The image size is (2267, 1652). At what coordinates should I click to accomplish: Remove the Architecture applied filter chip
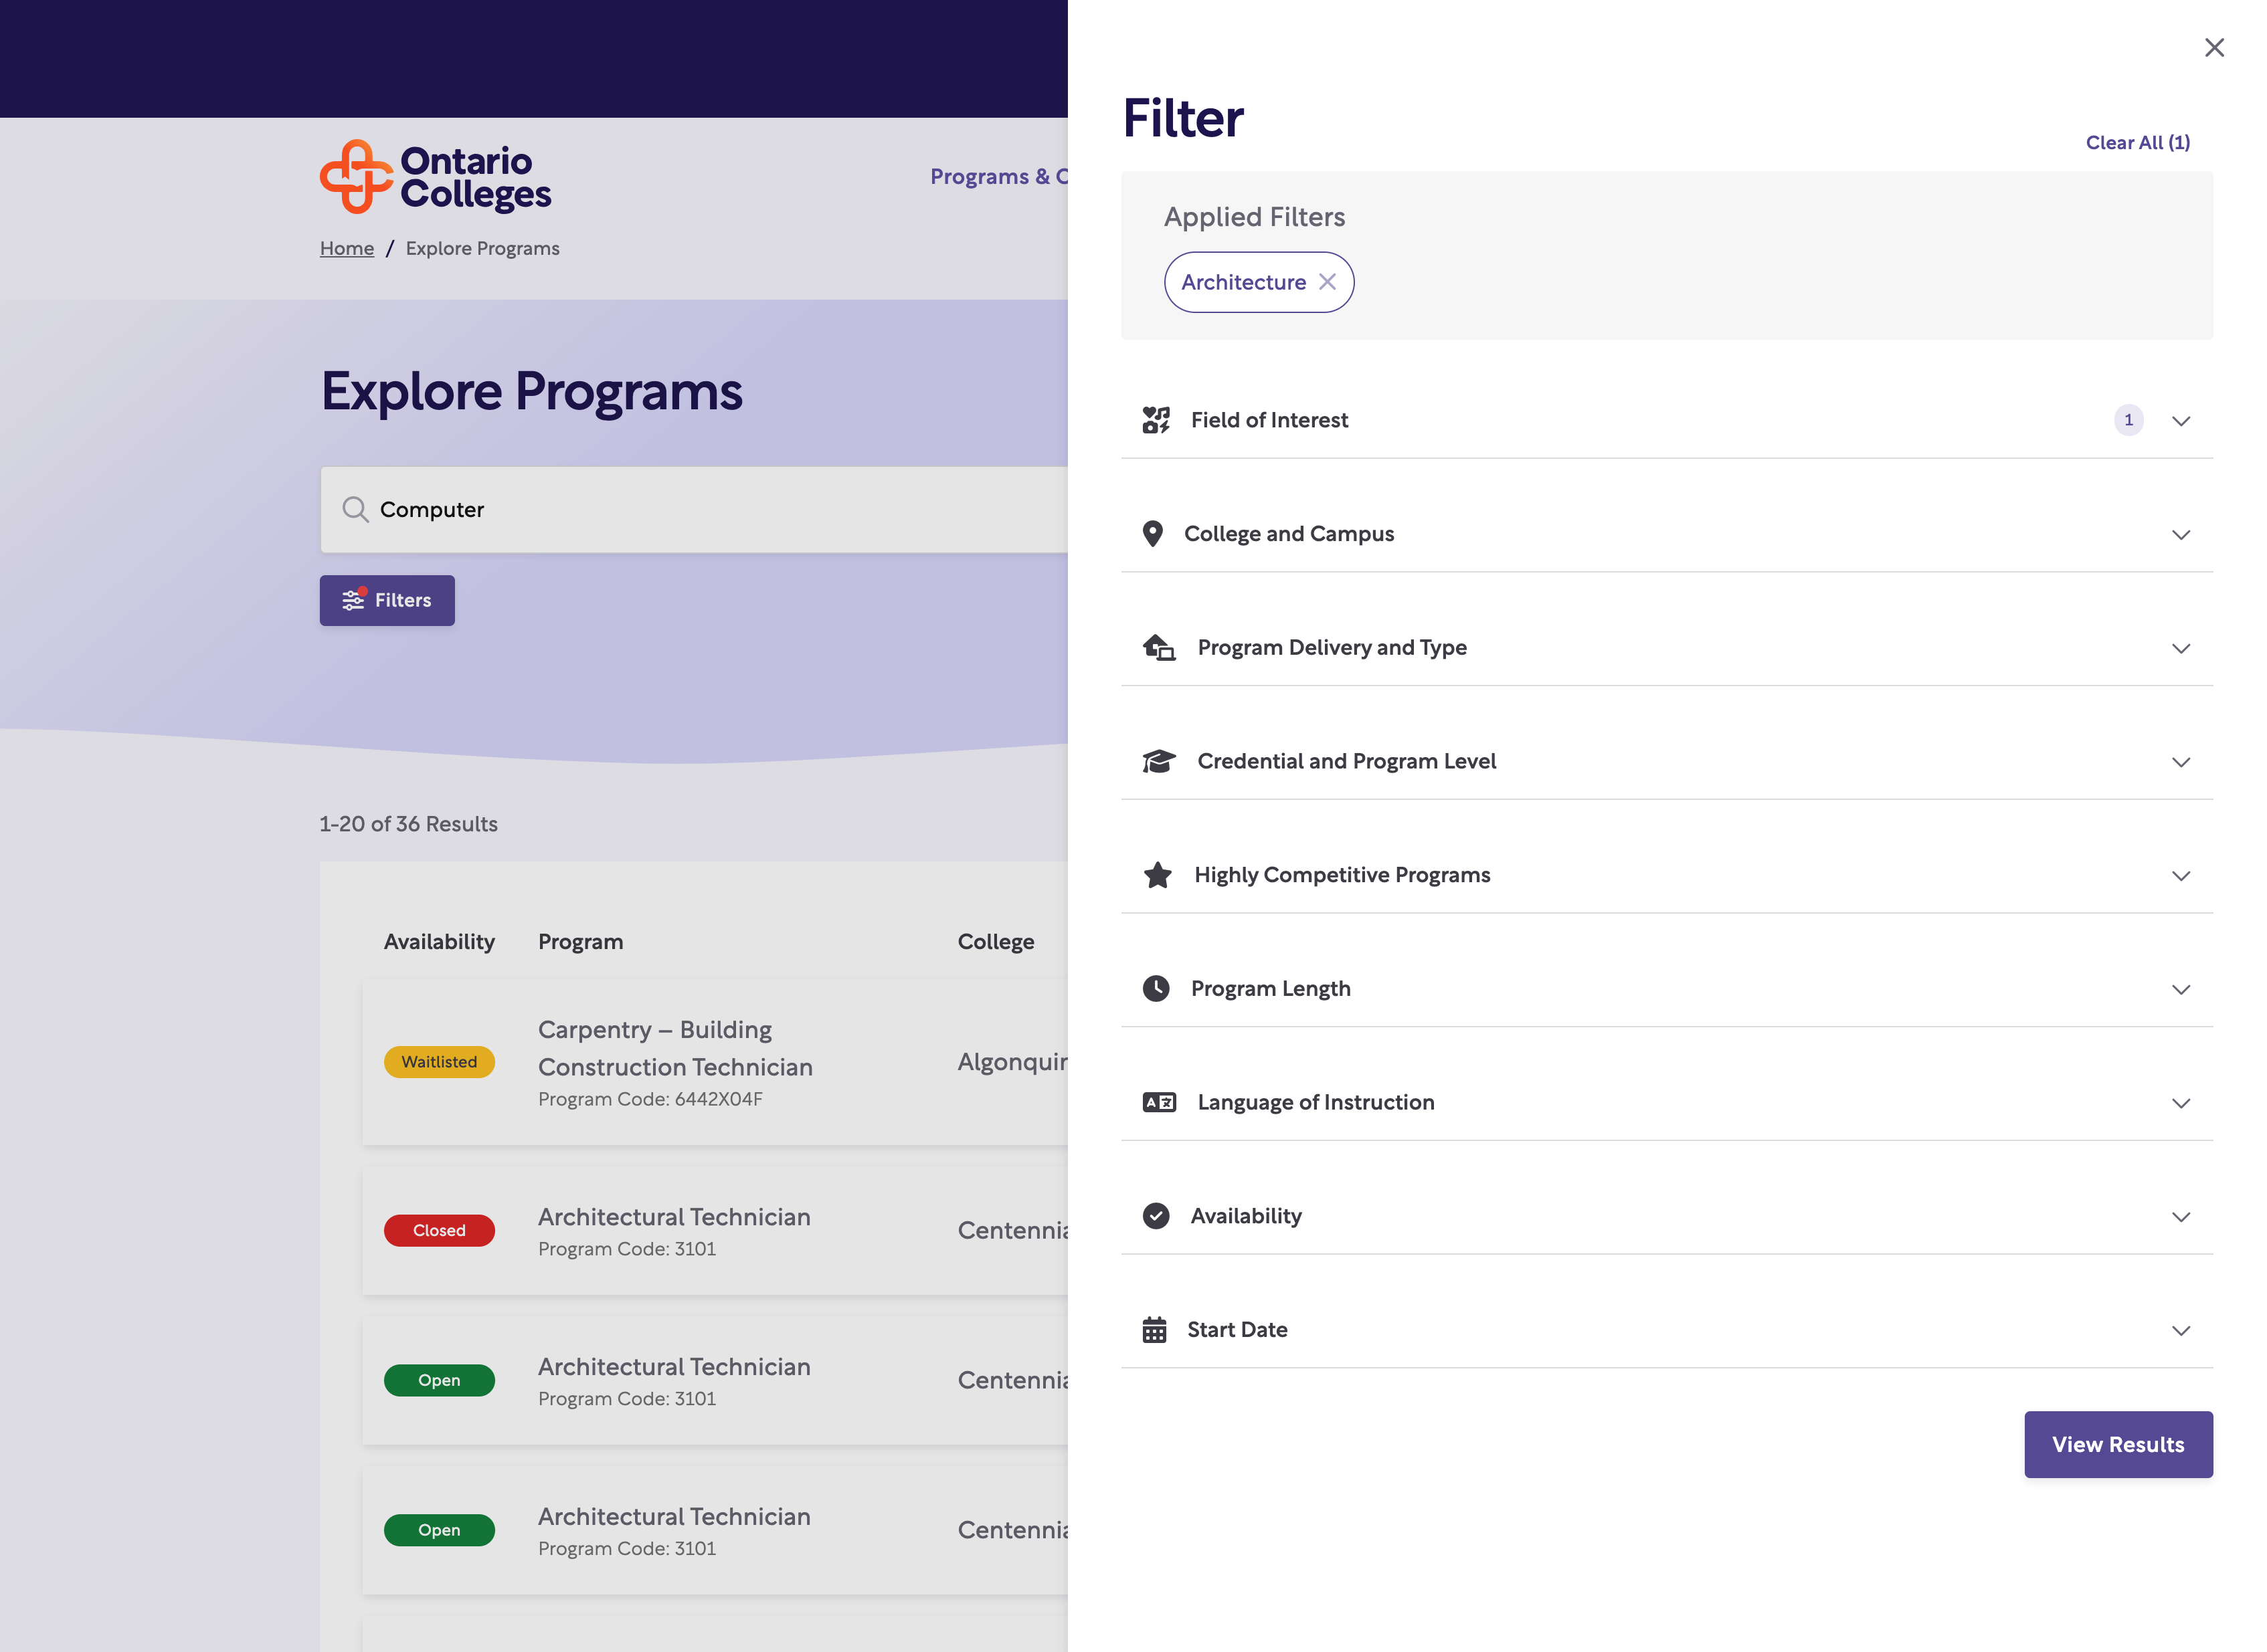[x=1327, y=282]
